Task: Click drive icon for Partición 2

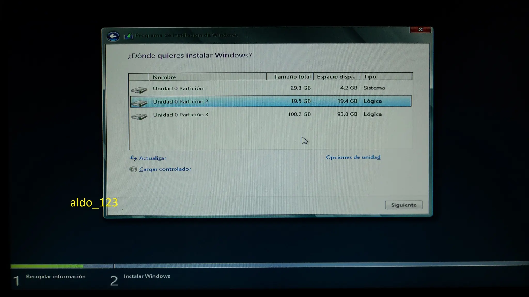Action: coord(139,103)
